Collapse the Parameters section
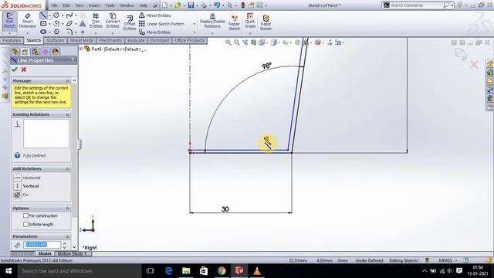 point(67,236)
